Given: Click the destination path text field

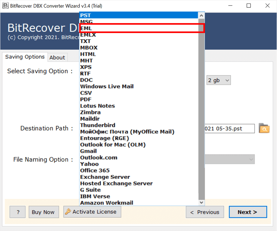Looking at the screenshot, I should pos(230,128).
